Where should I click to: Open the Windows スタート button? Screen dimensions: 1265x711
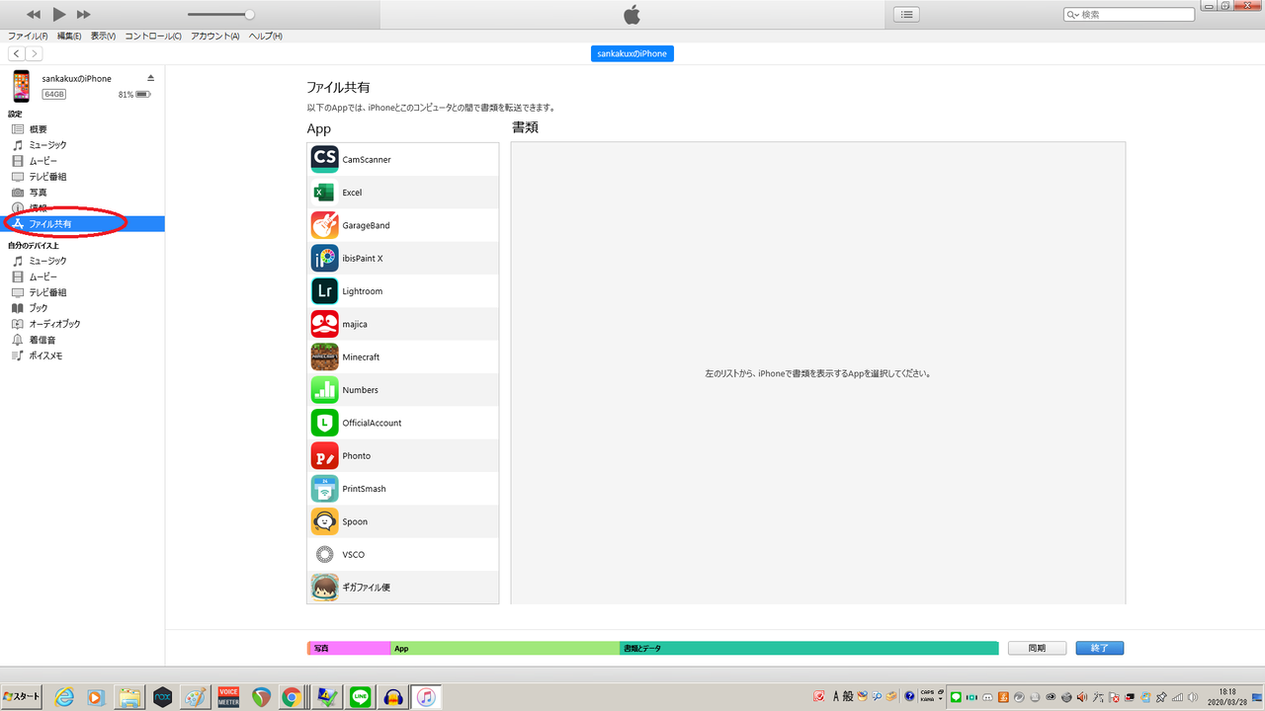(21, 696)
